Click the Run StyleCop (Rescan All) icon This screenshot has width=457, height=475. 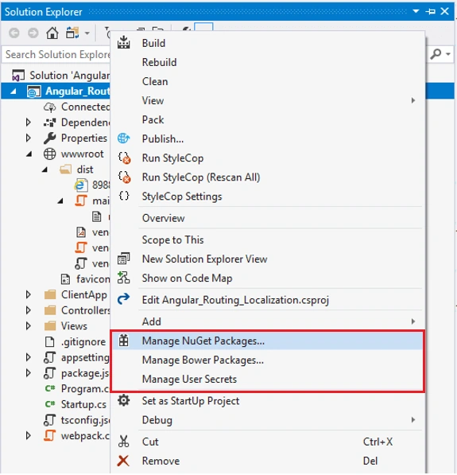coord(124,177)
